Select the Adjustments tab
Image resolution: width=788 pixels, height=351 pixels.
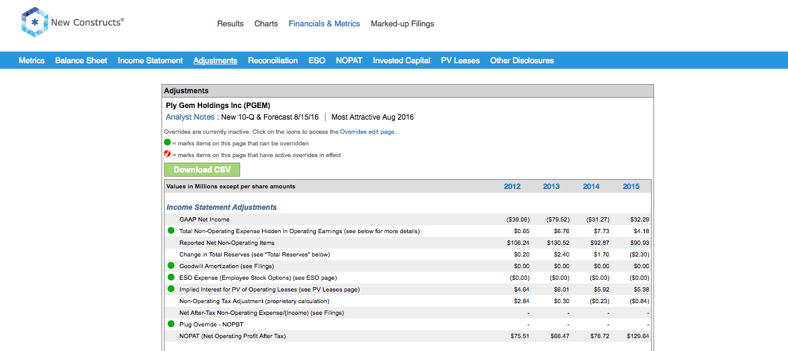[x=215, y=60]
